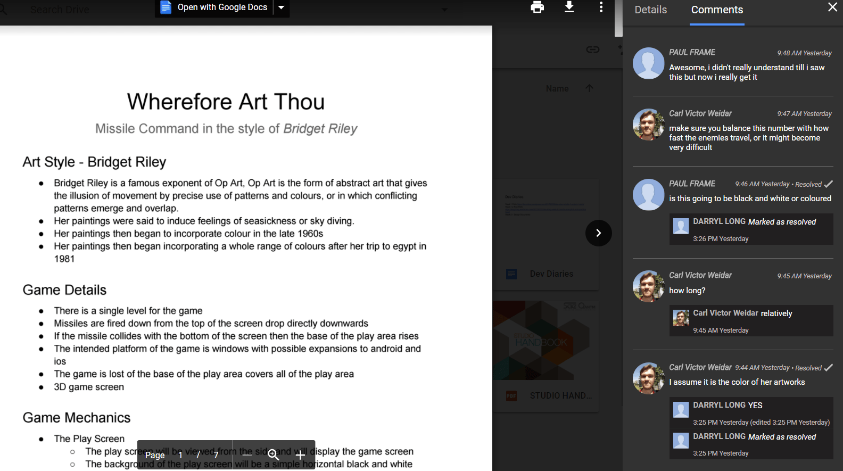The width and height of the screenshot is (843, 471).
Task: Toggle the sort direction arrow
Action: pyautogui.click(x=589, y=88)
